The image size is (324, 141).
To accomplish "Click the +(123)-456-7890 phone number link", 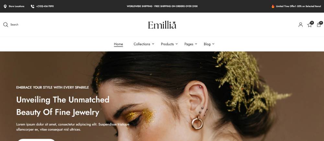I will coord(45,6).
